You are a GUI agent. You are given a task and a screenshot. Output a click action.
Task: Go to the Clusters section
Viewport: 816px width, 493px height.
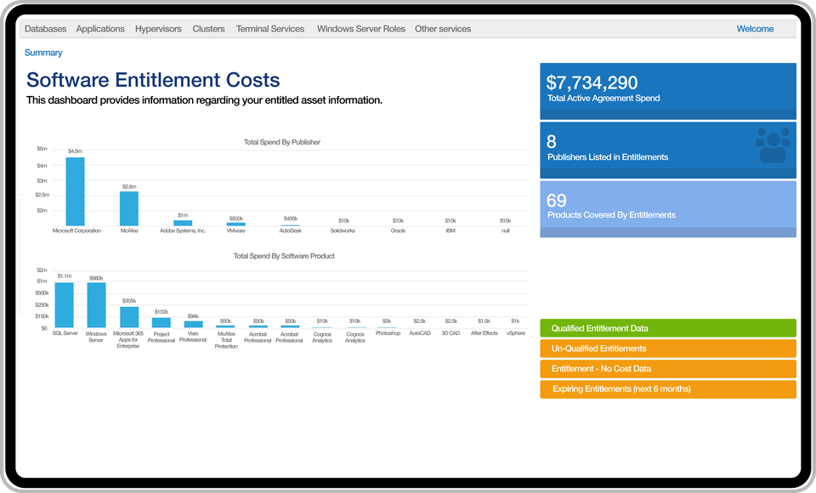pyautogui.click(x=208, y=29)
